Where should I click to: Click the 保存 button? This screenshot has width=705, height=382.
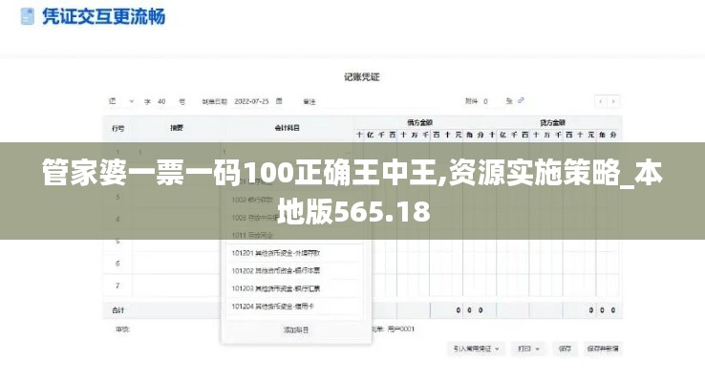tap(564, 349)
